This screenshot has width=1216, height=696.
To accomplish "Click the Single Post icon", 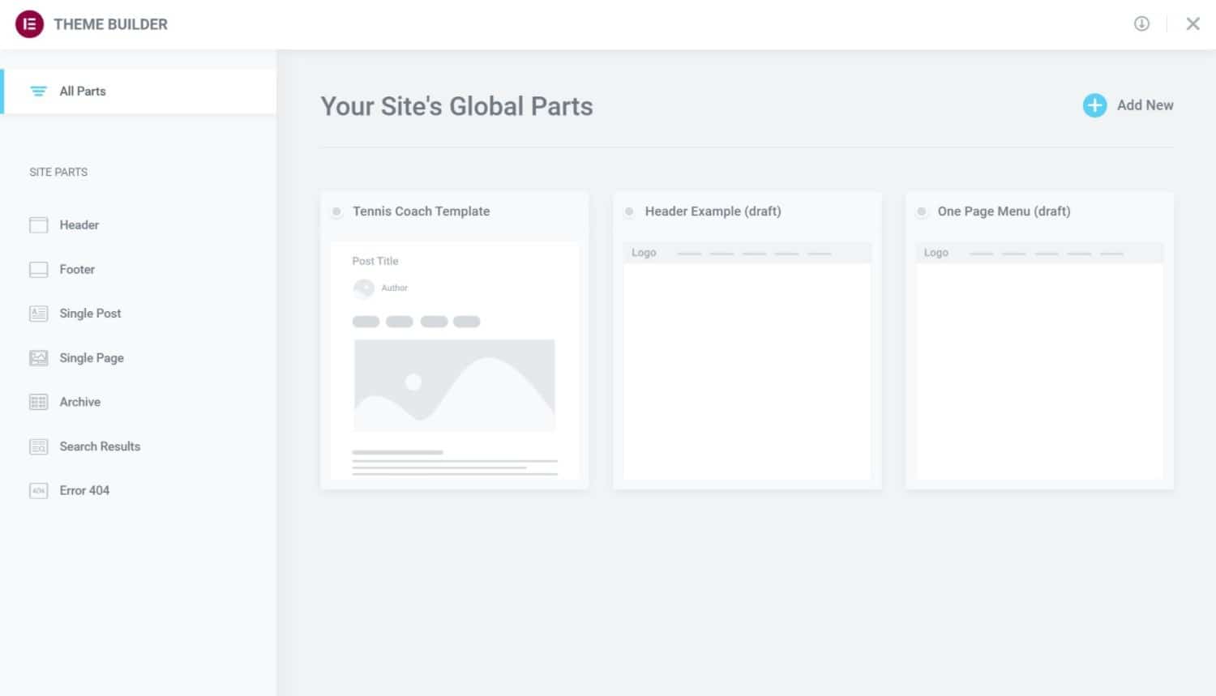I will (x=39, y=314).
